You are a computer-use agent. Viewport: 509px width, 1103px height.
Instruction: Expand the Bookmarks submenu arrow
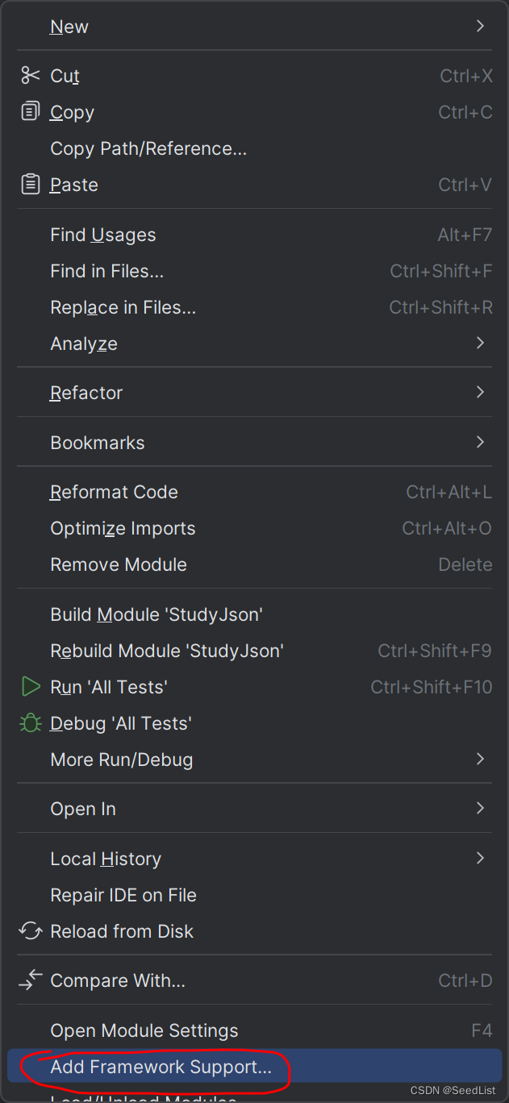click(x=481, y=443)
